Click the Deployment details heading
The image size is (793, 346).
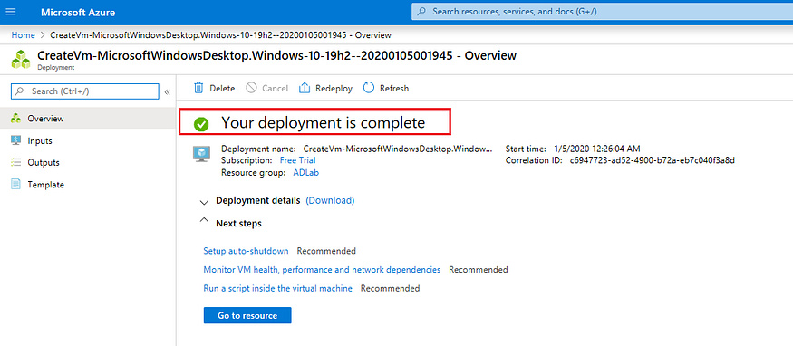pyautogui.click(x=258, y=200)
